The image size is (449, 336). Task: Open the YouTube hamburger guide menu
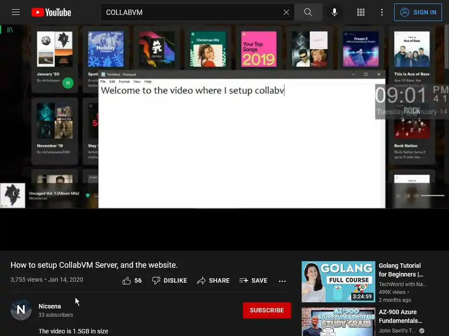coord(16,12)
